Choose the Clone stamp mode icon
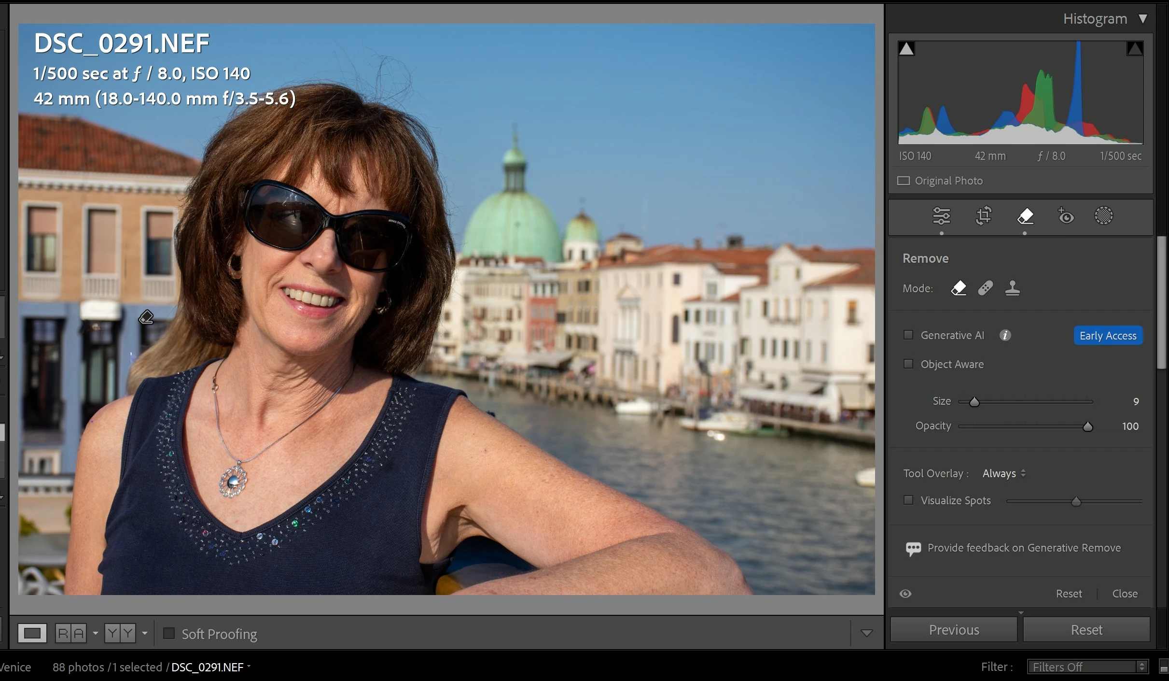This screenshot has height=681, width=1169. point(1012,288)
